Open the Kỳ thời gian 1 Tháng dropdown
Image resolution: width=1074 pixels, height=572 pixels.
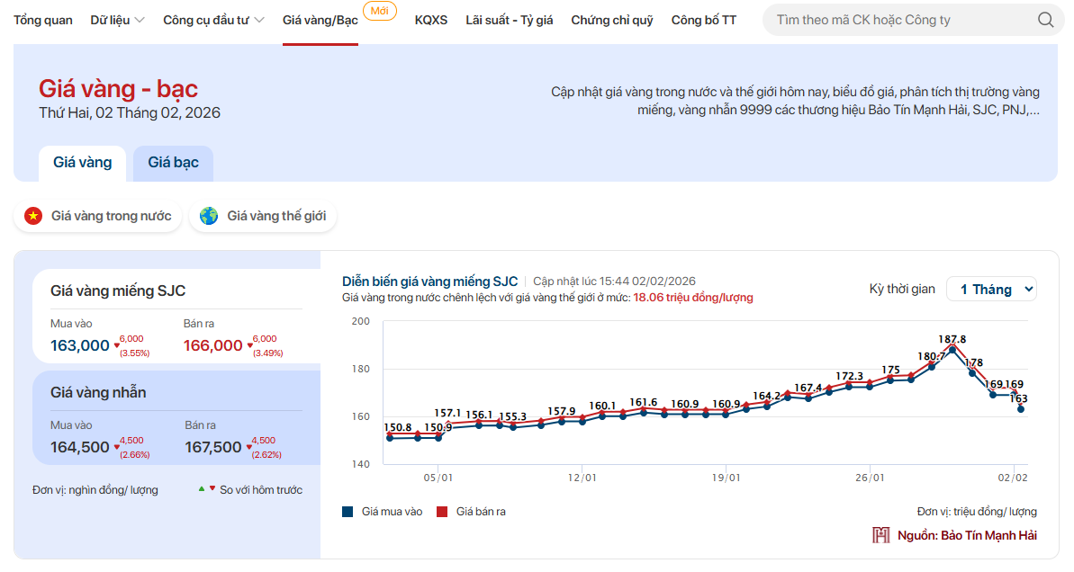[991, 289]
